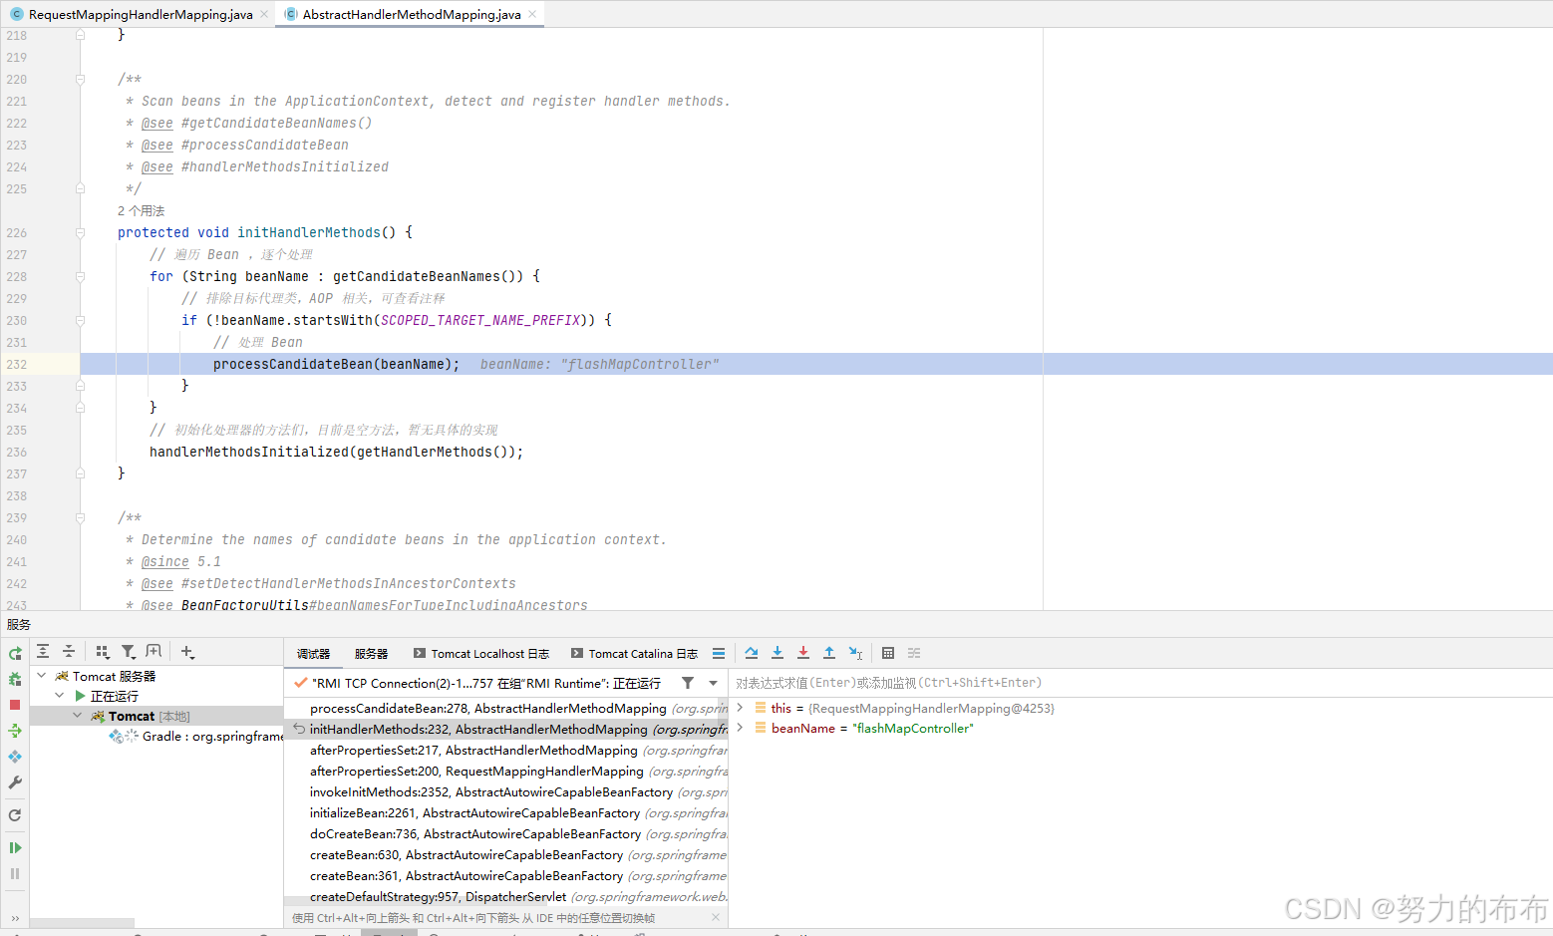
Task: Select createDefaultStrategy:957 DispatcherServlet frame
Action: pyautogui.click(x=506, y=896)
